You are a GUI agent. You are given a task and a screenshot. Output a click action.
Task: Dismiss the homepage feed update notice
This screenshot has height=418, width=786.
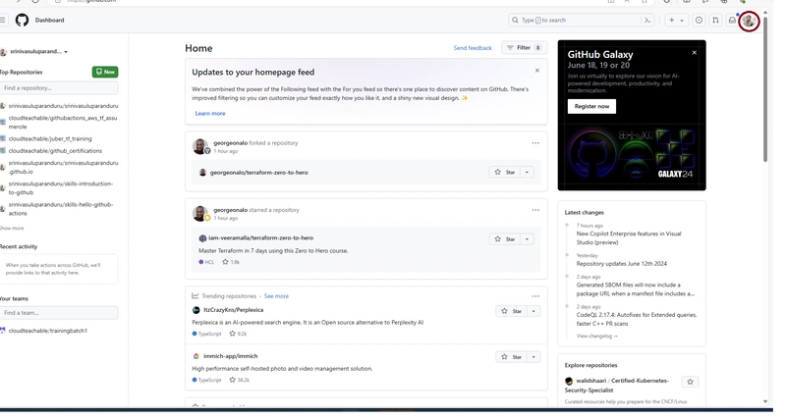[536, 71]
